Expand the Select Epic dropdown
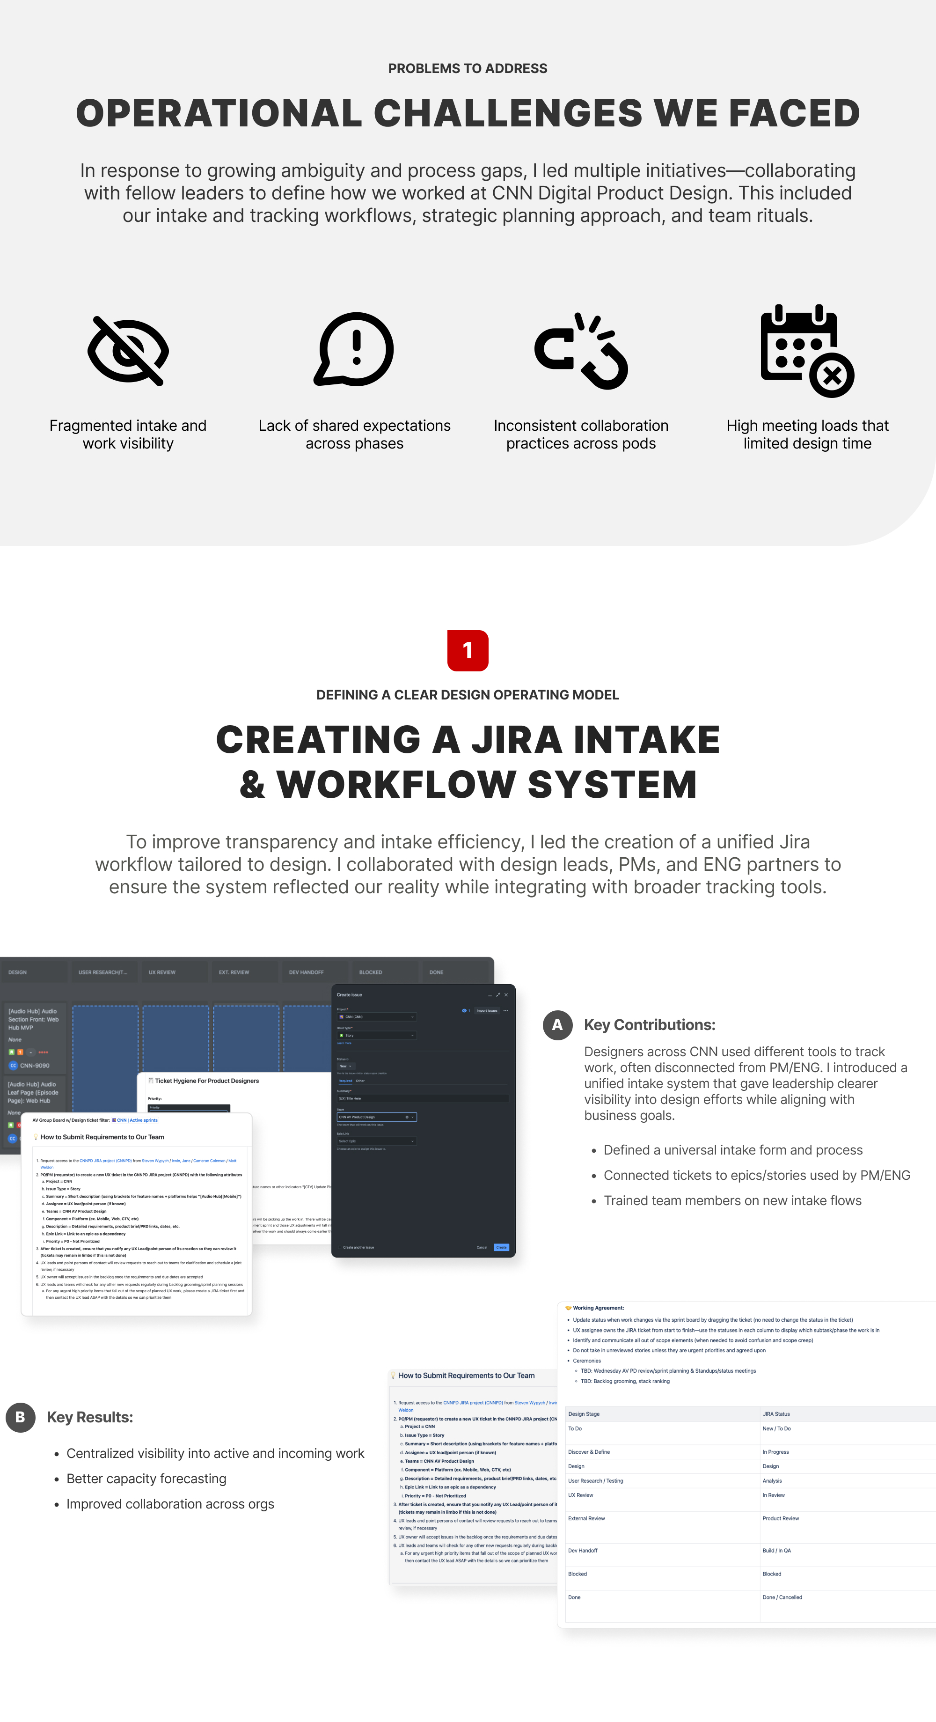The image size is (936, 1722). click(x=376, y=1141)
